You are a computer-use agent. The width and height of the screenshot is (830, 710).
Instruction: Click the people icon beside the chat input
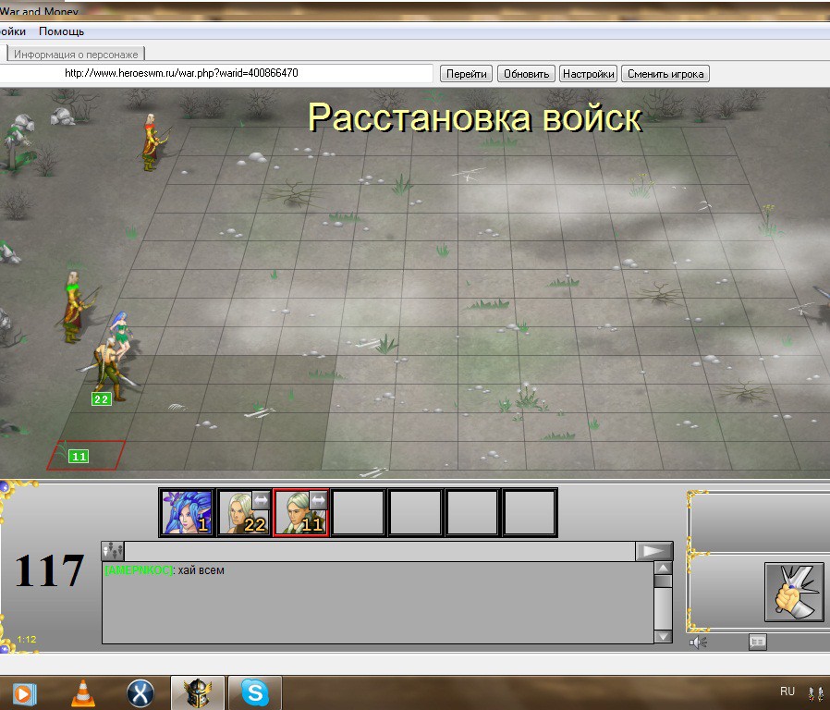[113, 551]
